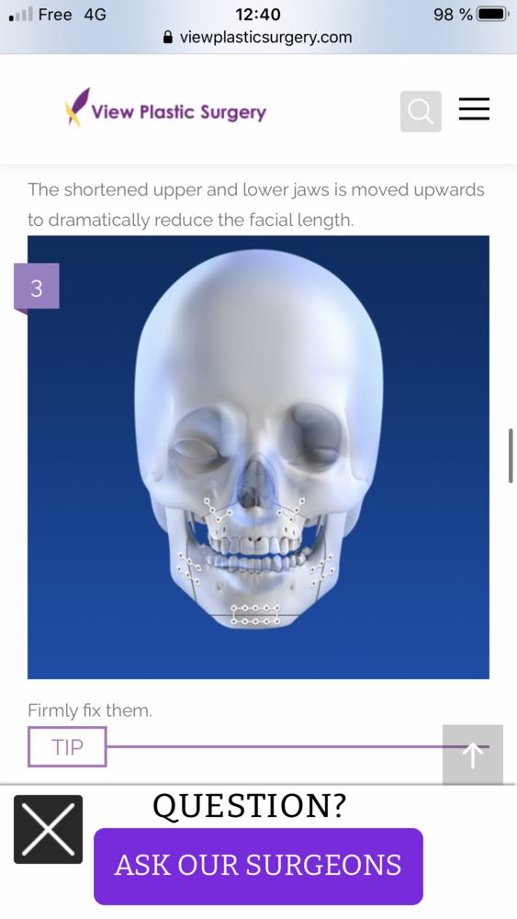Tap the 98 % battery percentage
The width and height of the screenshot is (517, 919).
453,15
